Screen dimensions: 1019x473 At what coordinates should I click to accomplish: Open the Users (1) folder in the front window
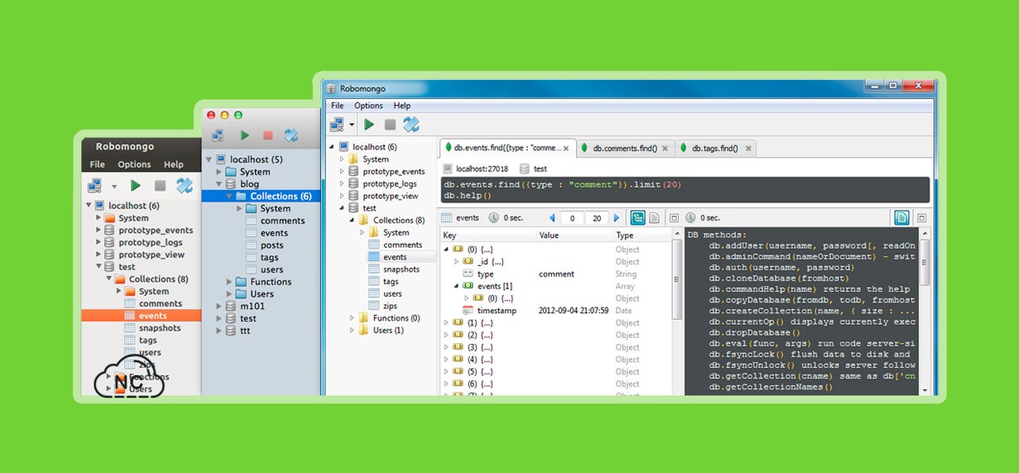click(387, 330)
